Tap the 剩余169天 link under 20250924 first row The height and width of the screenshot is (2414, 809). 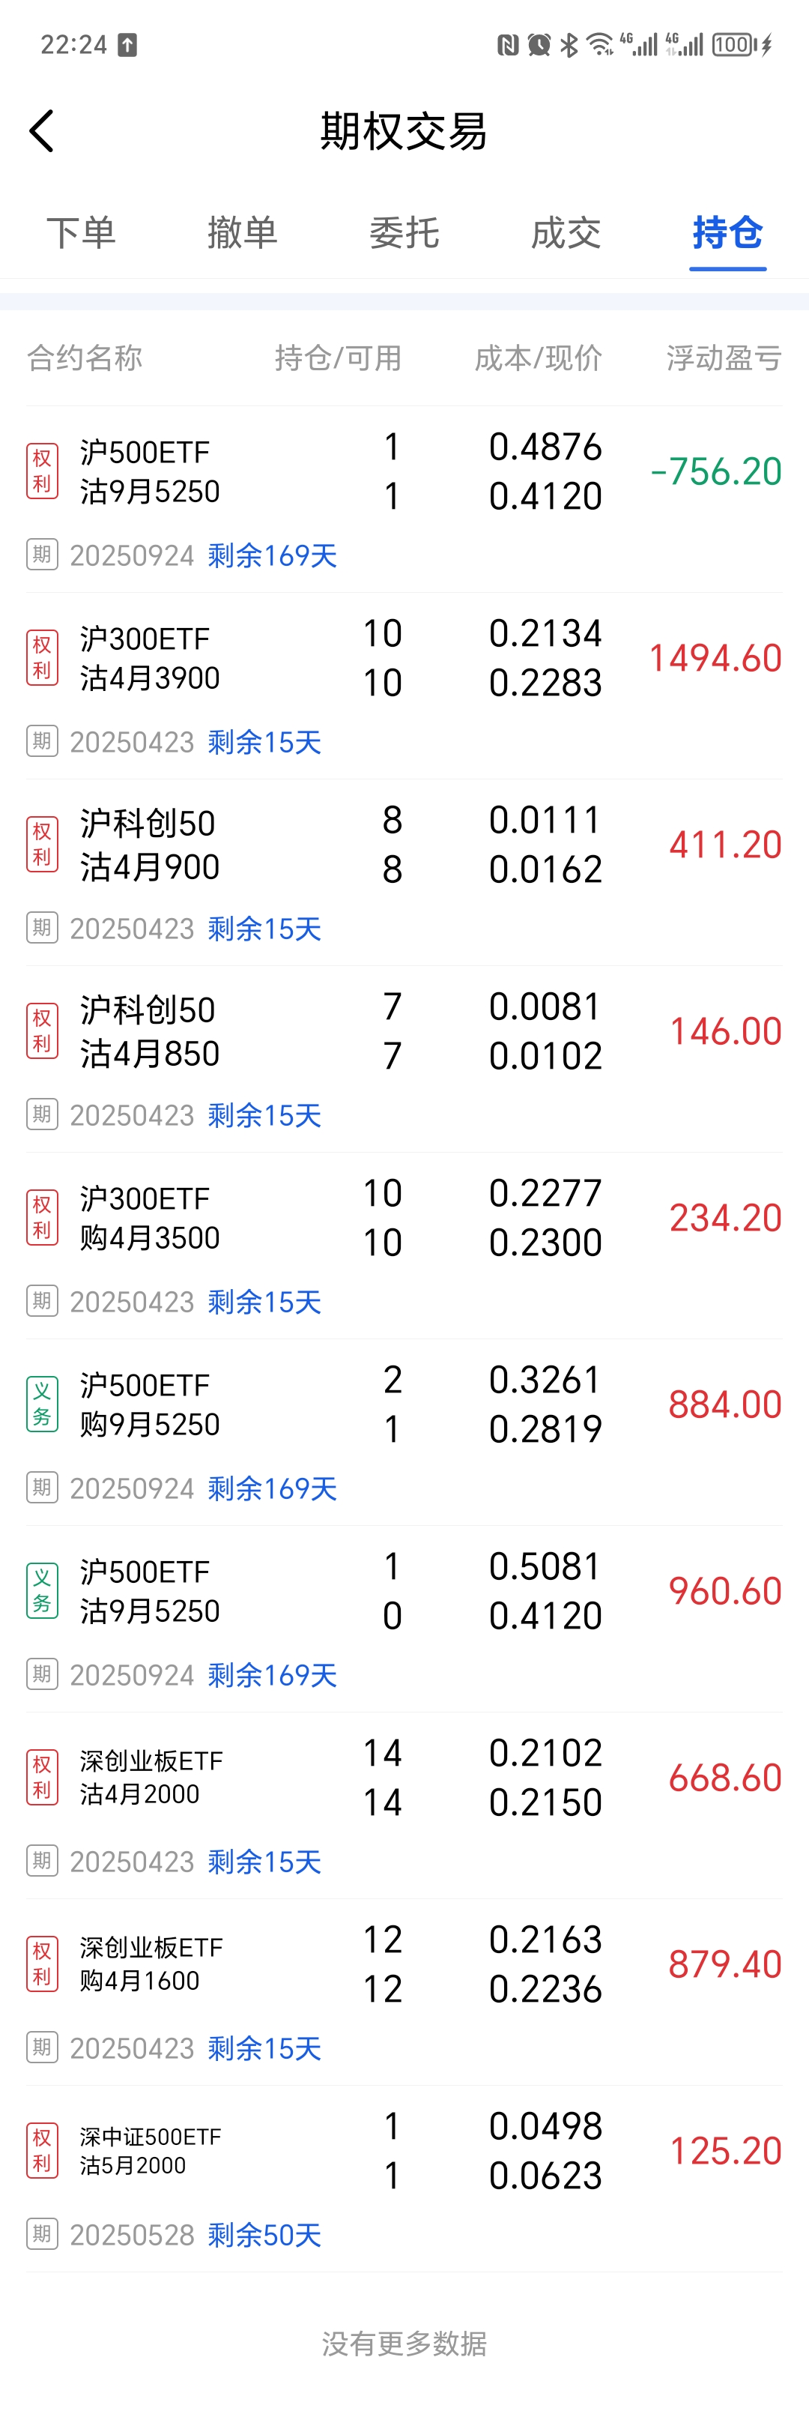(271, 555)
